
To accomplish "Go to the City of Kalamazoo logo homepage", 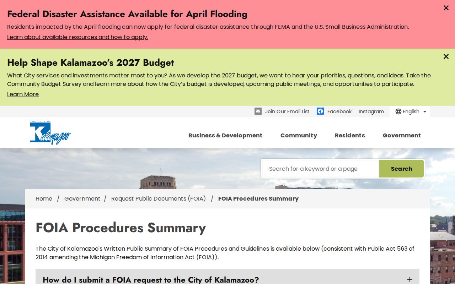I will point(50,132).
